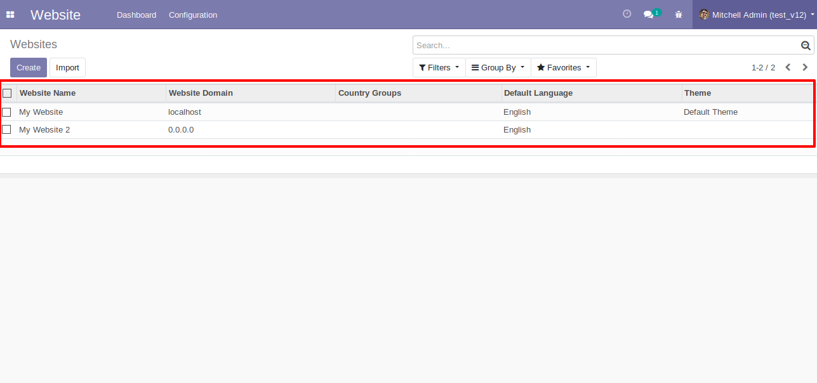817x383 pixels.
Task: Open the Configuration menu
Action: [x=193, y=15]
